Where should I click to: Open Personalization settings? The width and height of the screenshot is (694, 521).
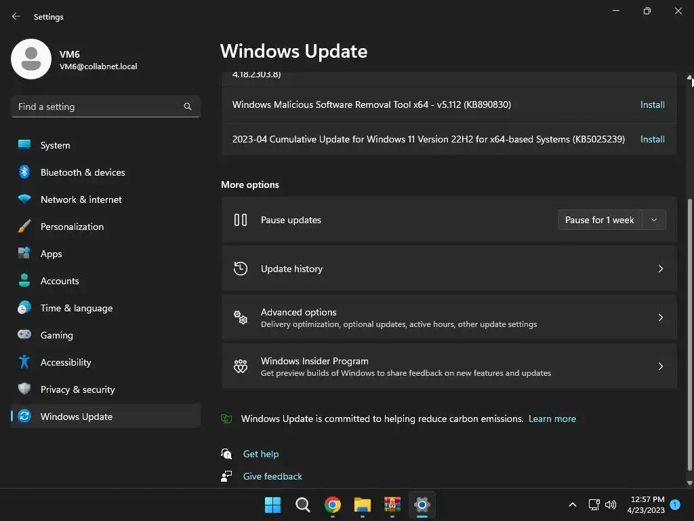click(x=105, y=227)
